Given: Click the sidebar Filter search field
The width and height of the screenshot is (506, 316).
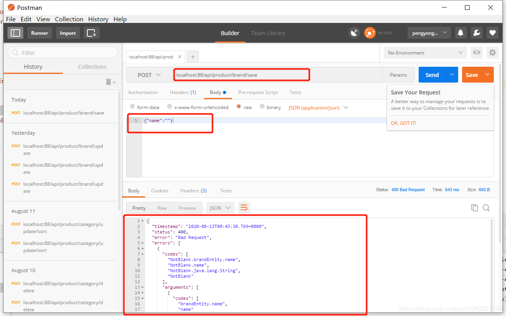Looking at the screenshot, I should point(63,53).
